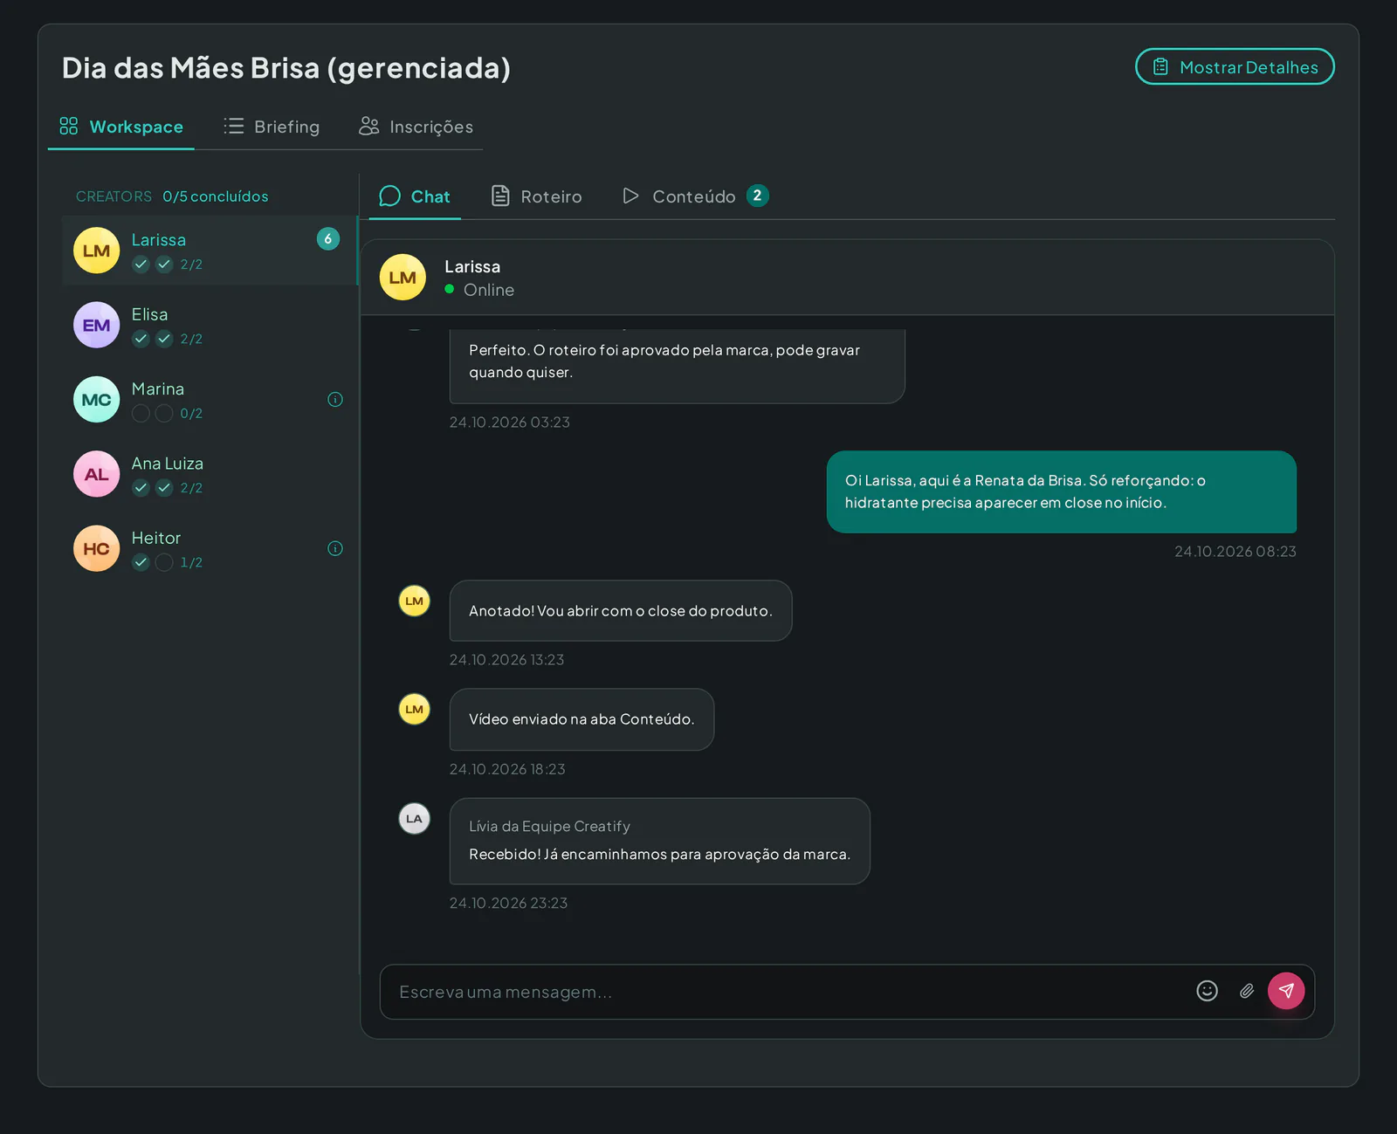Open the Inscrições tab
The height and width of the screenshot is (1134, 1397).
416,127
